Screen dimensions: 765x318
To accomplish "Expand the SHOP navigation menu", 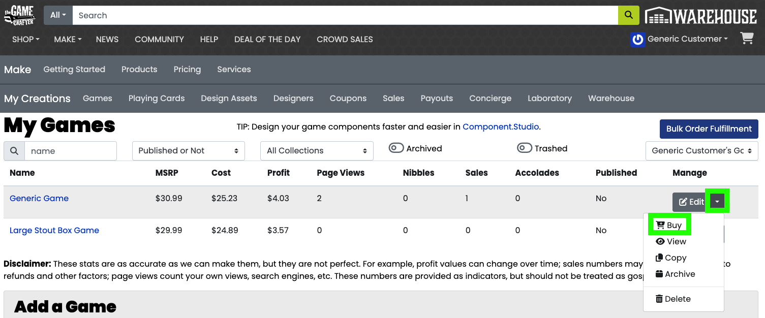I will click(25, 39).
